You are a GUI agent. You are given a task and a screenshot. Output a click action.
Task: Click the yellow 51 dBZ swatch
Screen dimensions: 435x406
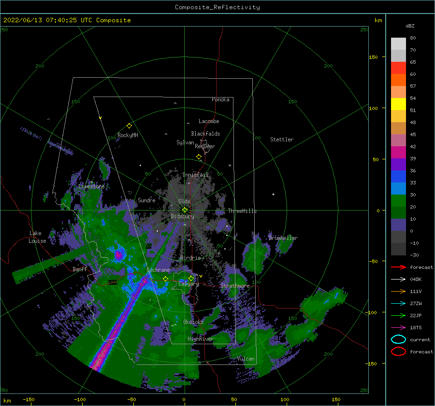click(398, 104)
